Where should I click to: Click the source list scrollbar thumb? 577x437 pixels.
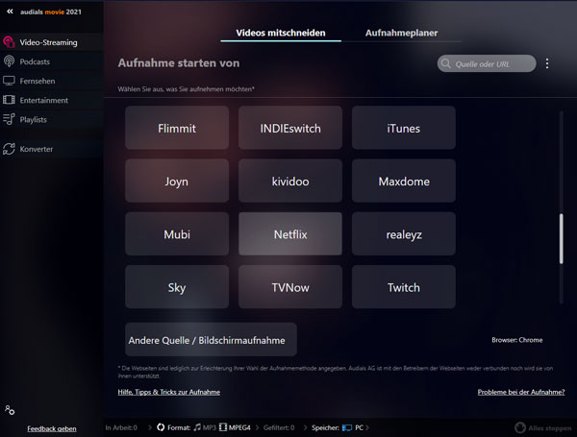(x=562, y=239)
